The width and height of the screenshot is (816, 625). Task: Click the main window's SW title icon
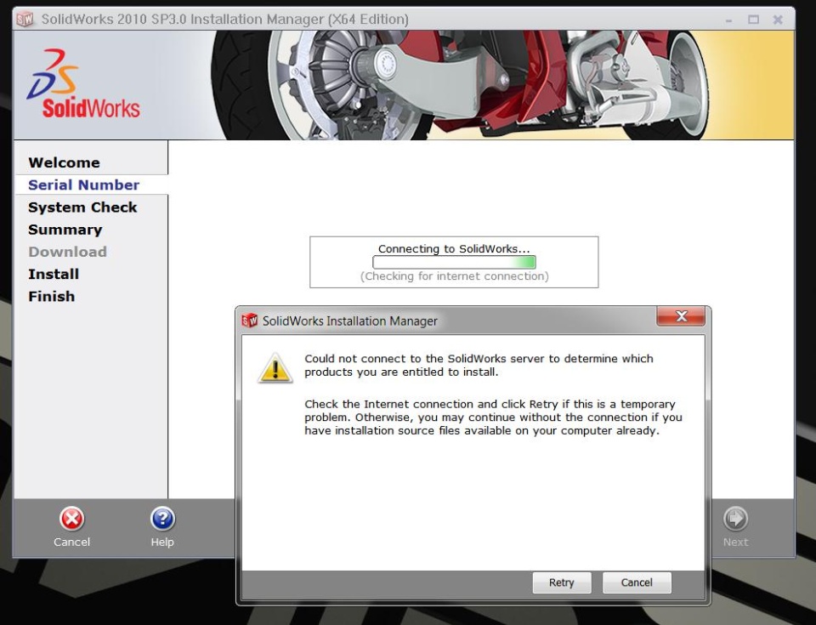pos(25,20)
